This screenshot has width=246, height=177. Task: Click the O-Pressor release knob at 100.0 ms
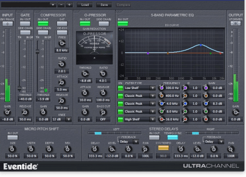(x=103, y=93)
